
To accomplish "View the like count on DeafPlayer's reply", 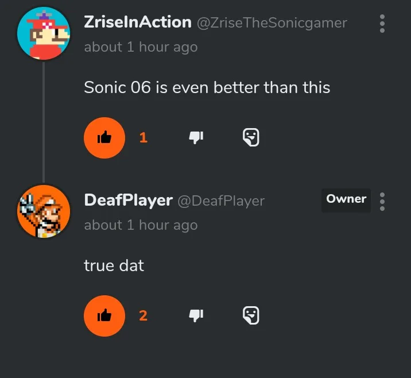I will tap(144, 315).
